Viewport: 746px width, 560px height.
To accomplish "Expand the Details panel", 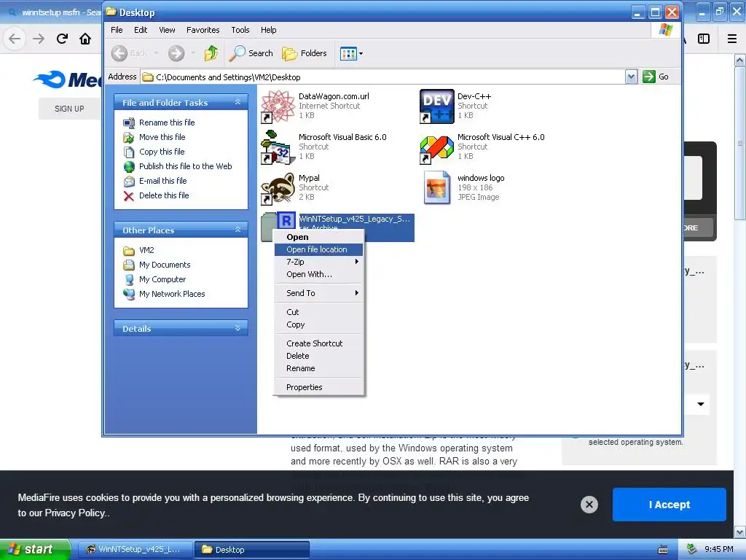I will (238, 328).
